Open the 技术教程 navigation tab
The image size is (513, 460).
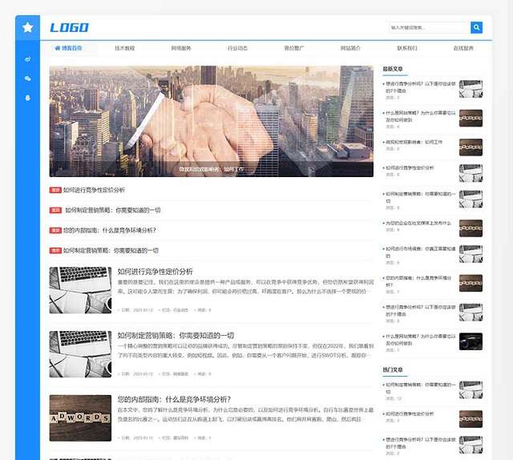(x=125, y=48)
